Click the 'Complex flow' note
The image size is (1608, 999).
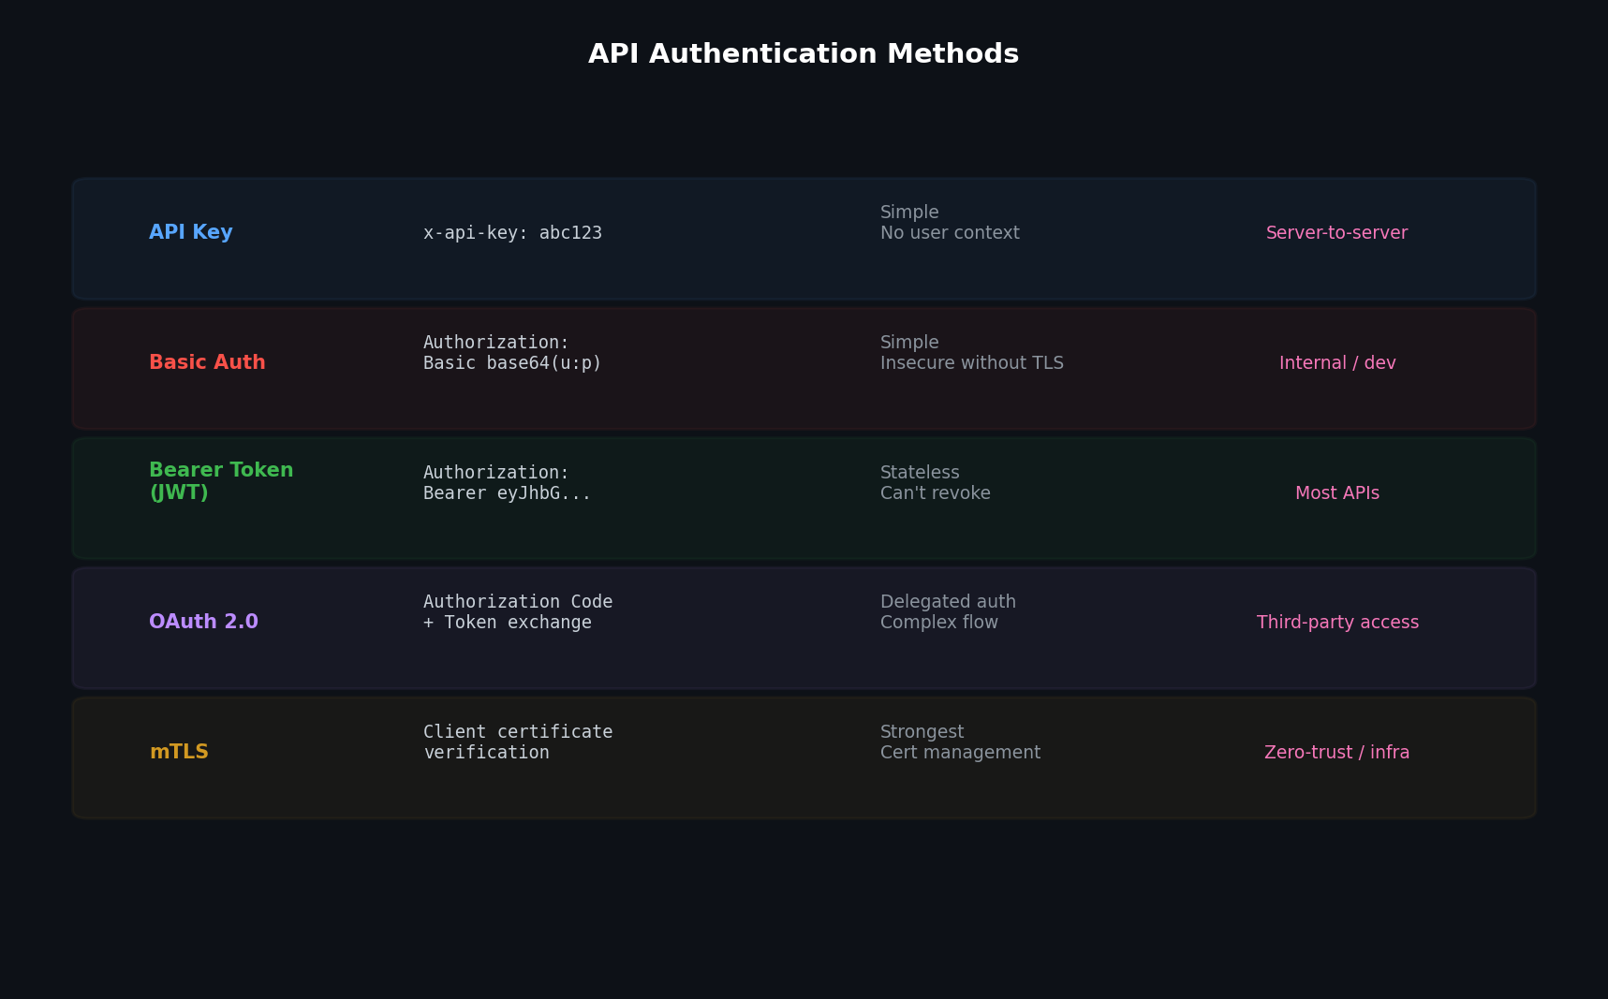point(939,623)
